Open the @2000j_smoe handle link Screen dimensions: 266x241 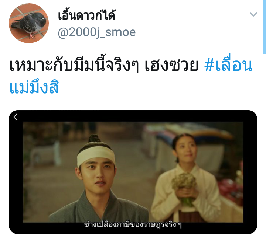point(97,32)
